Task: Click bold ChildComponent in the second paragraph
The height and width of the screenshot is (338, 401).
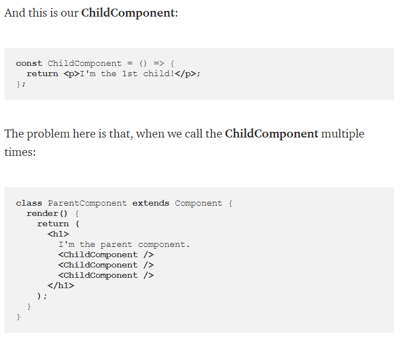Action: [272, 134]
